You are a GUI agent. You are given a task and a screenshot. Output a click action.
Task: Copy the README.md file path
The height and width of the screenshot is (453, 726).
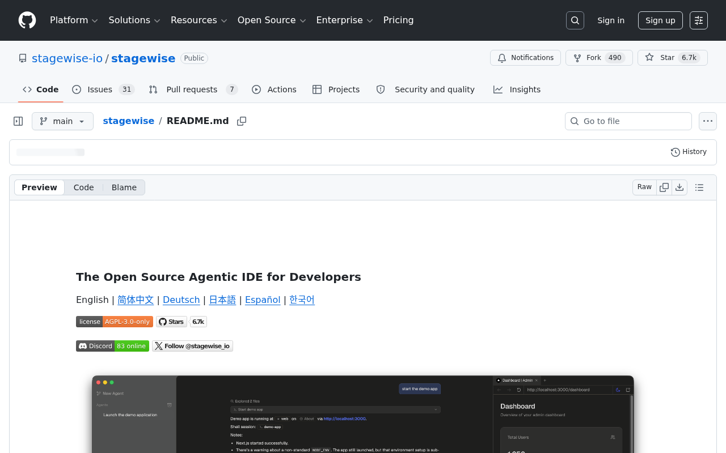coord(242,121)
